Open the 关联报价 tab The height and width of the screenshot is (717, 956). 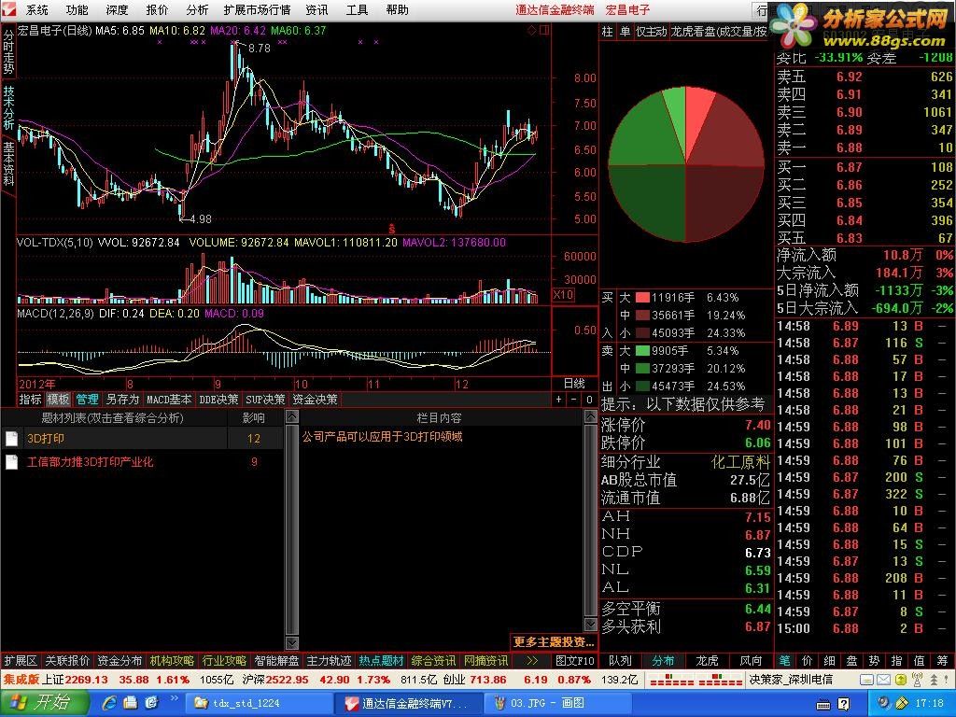(x=67, y=660)
